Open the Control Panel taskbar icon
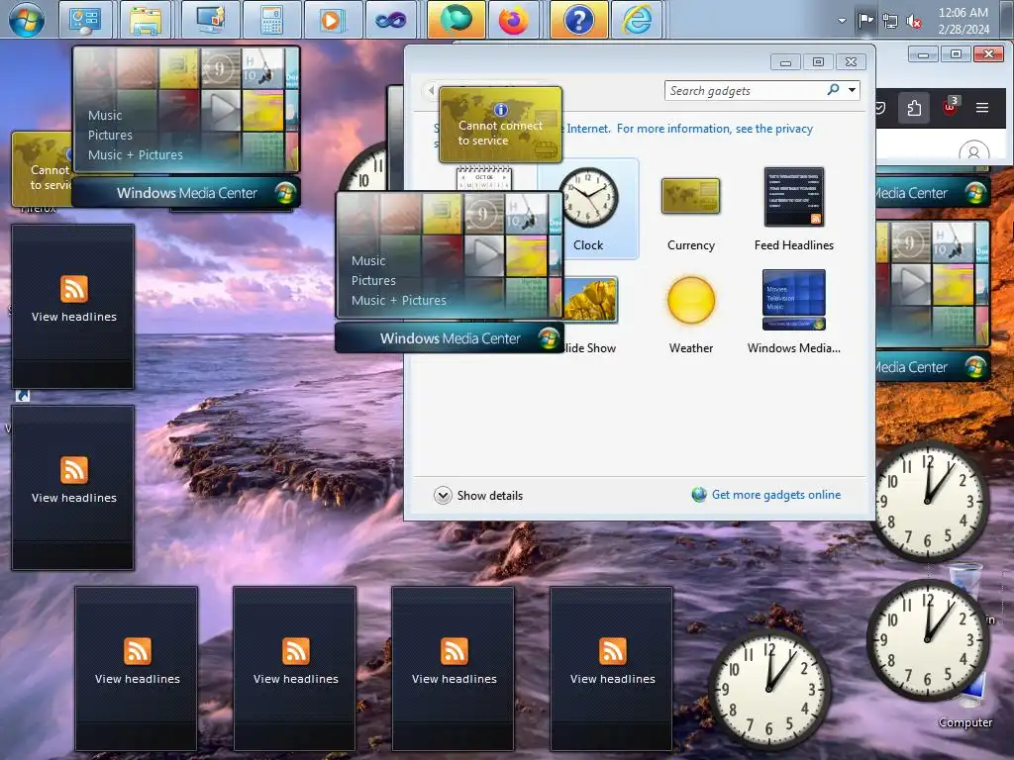This screenshot has width=1014, height=760. [85, 20]
